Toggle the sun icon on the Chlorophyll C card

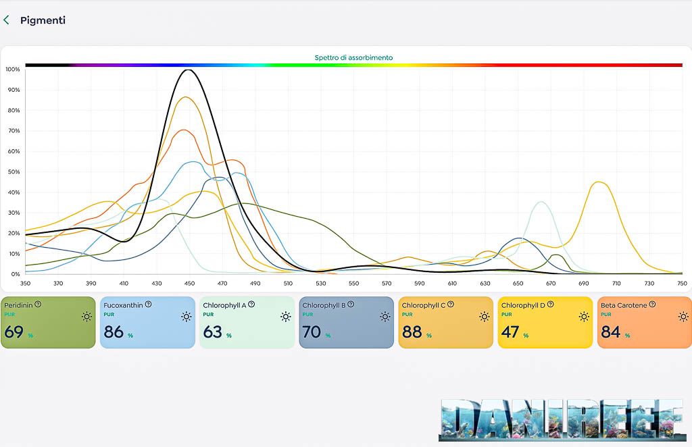coord(484,317)
